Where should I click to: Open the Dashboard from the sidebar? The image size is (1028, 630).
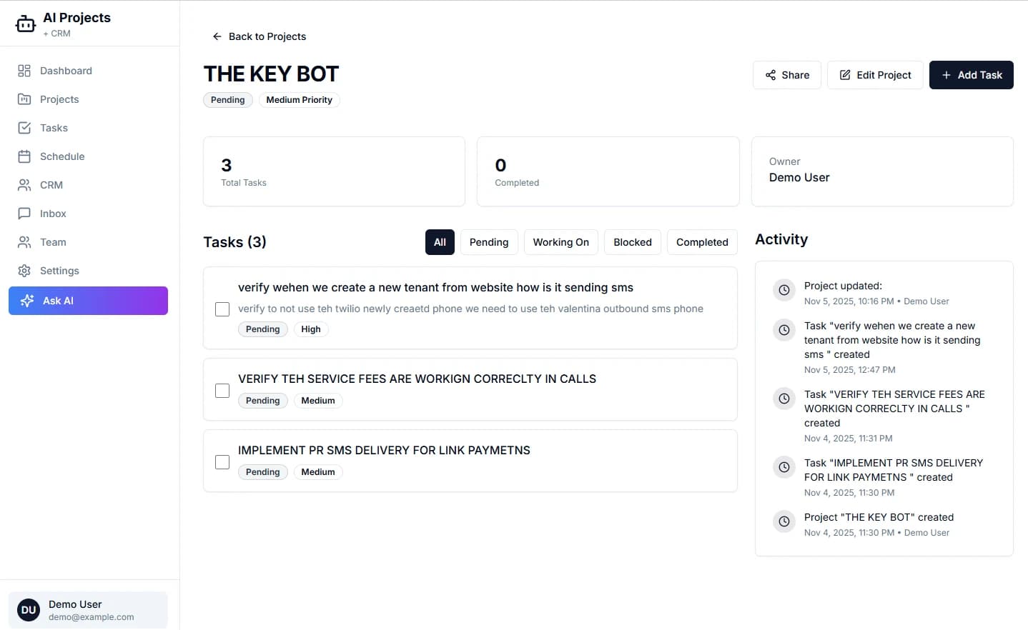pyautogui.click(x=66, y=70)
